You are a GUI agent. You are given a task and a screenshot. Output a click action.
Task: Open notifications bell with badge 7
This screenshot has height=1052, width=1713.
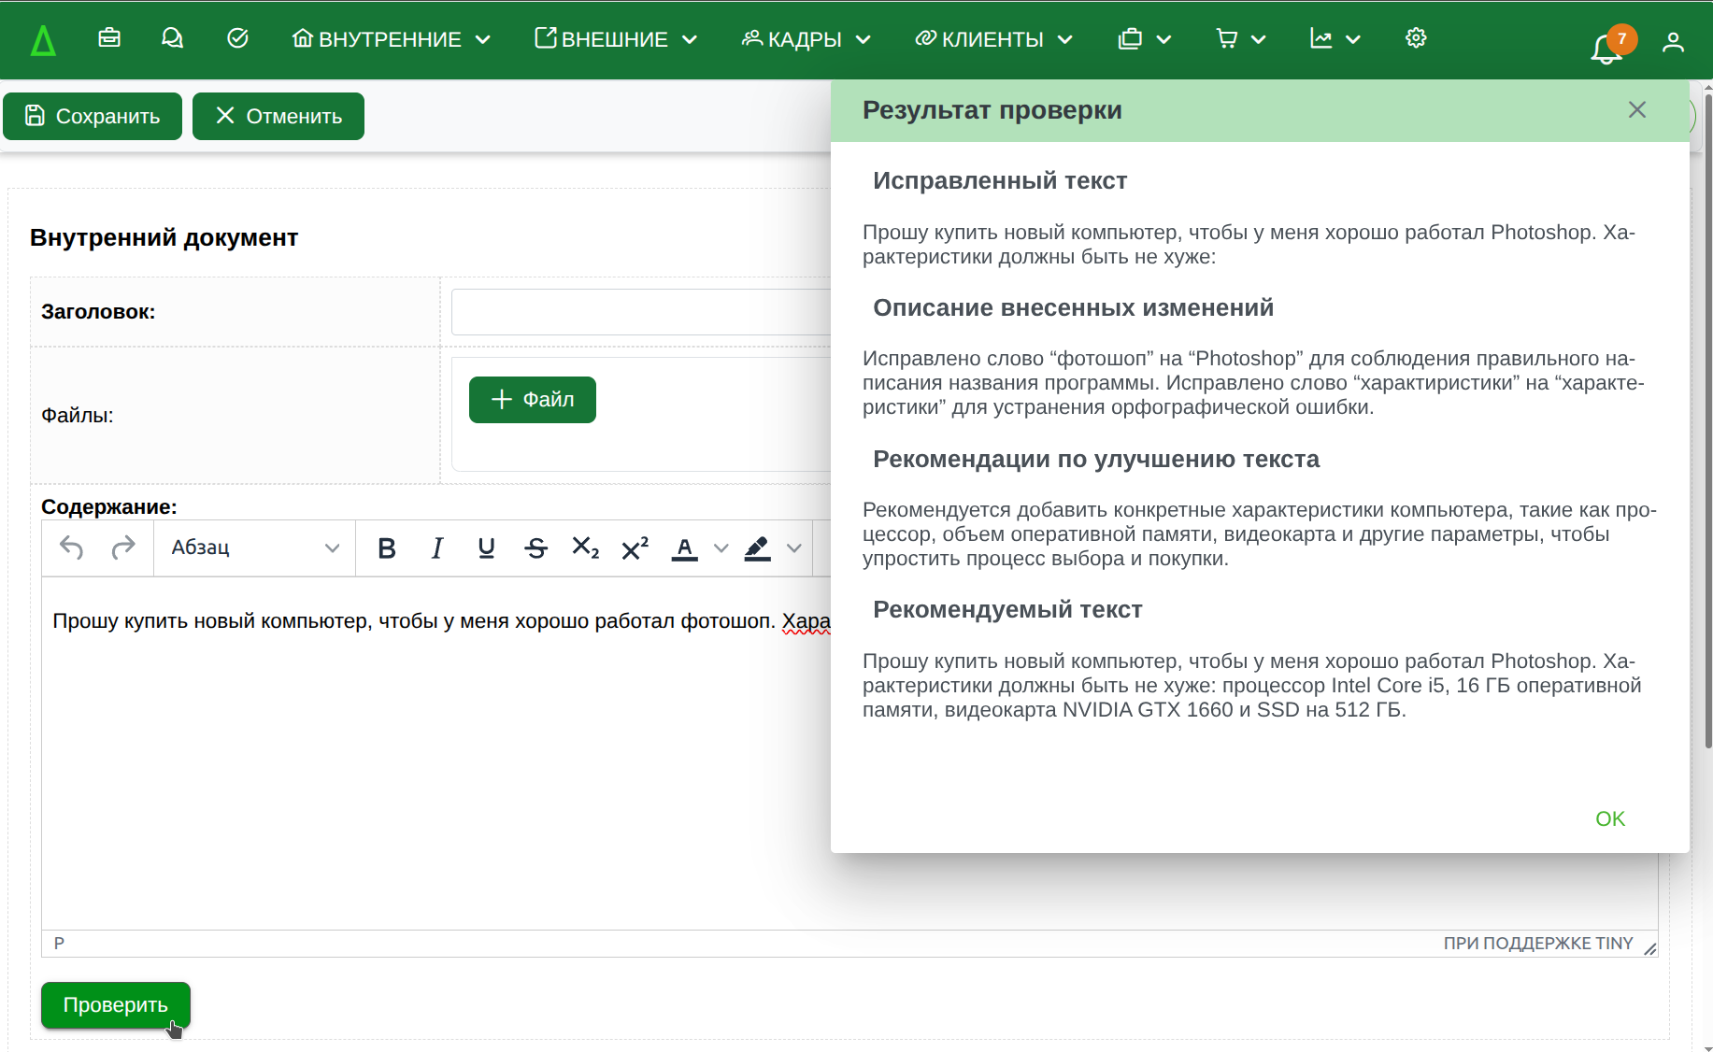(x=1606, y=47)
